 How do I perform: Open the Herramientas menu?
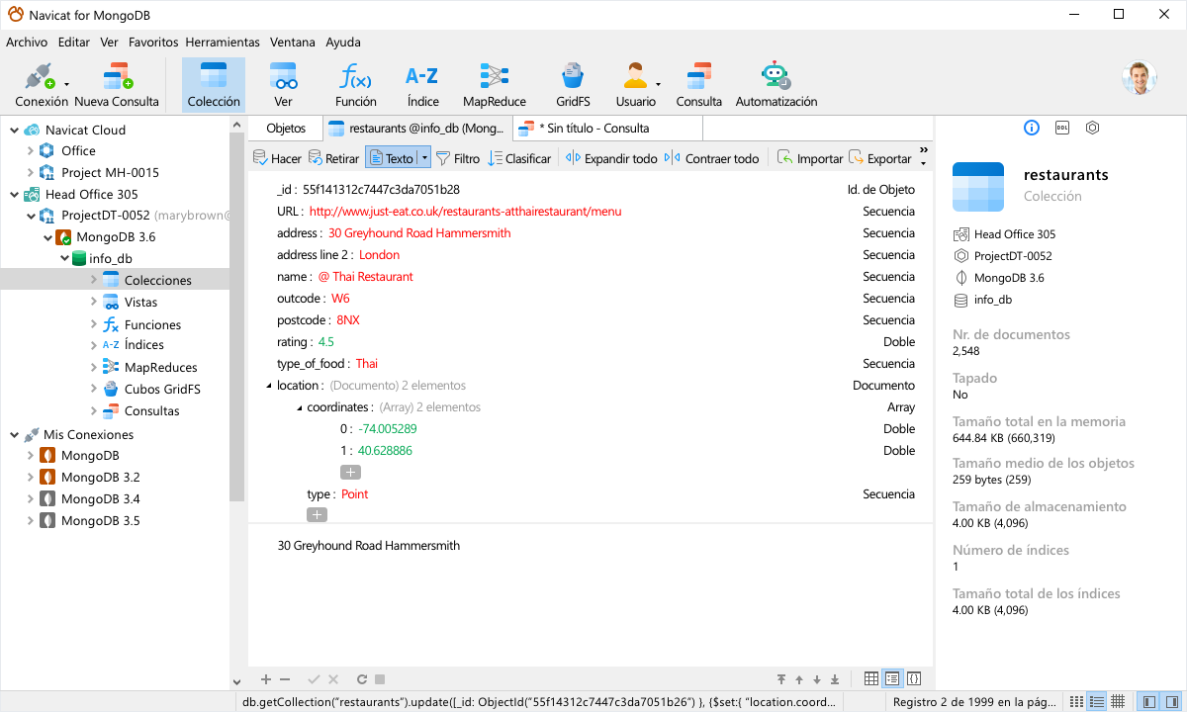point(223,43)
